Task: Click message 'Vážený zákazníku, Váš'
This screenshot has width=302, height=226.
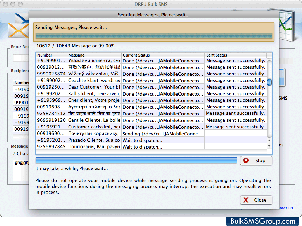Action: (94, 74)
